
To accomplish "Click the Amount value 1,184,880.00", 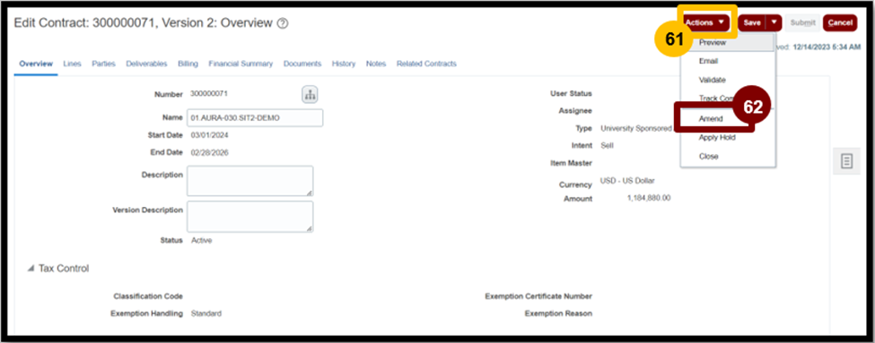I will tap(649, 198).
